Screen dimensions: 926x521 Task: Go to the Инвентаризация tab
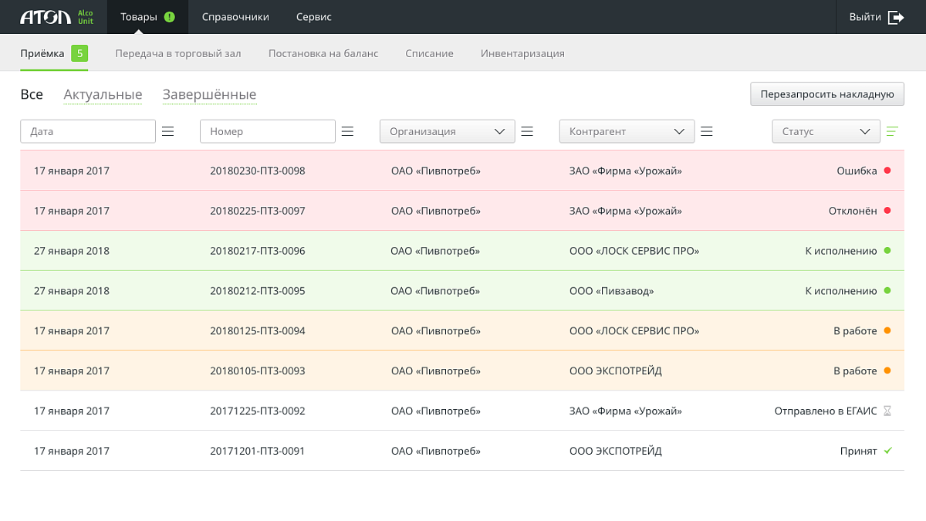[x=522, y=54]
